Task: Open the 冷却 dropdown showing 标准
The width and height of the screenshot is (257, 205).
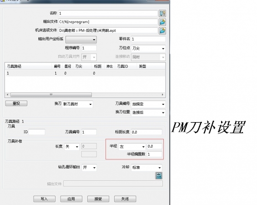Action: [146, 167]
